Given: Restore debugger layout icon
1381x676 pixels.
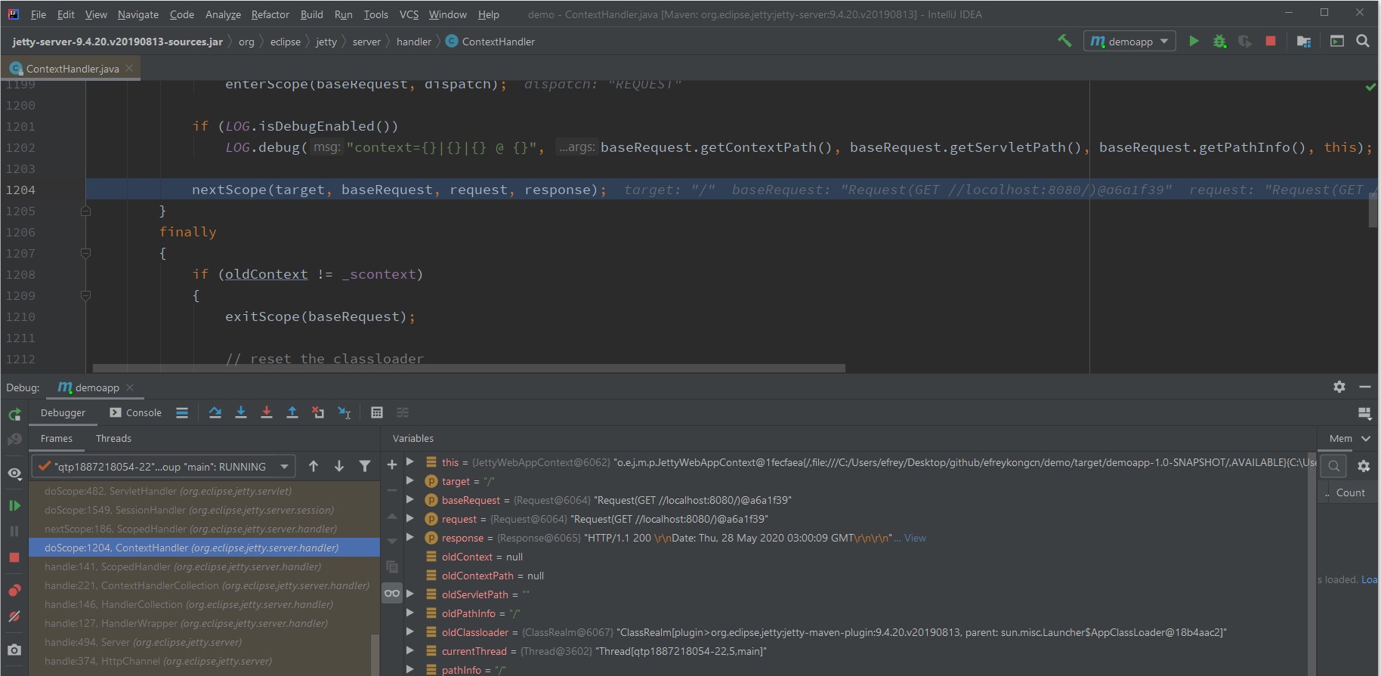Looking at the screenshot, I should 1364,413.
